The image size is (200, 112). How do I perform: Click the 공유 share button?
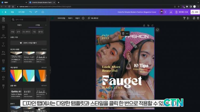tap(195, 12)
